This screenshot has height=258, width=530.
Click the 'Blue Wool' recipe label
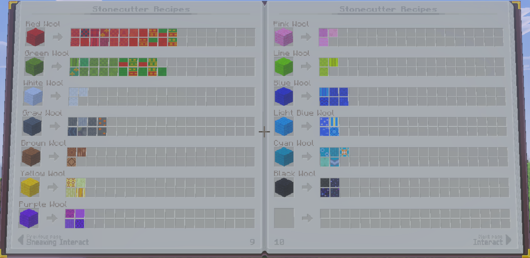click(292, 83)
